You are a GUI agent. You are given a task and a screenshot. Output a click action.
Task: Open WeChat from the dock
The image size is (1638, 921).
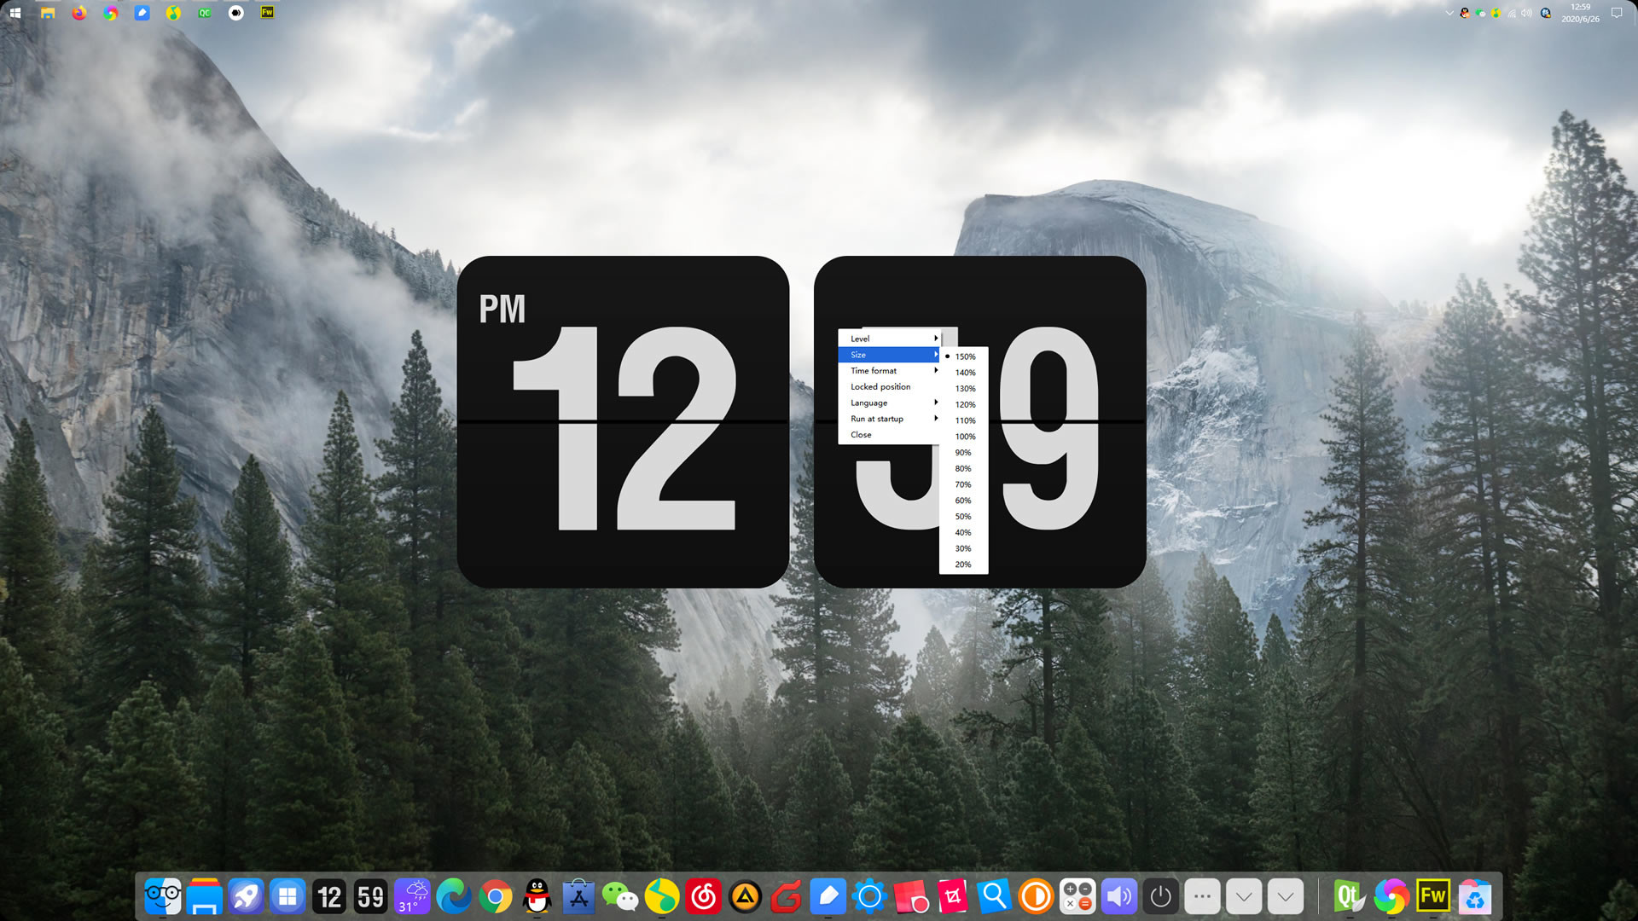tap(620, 896)
